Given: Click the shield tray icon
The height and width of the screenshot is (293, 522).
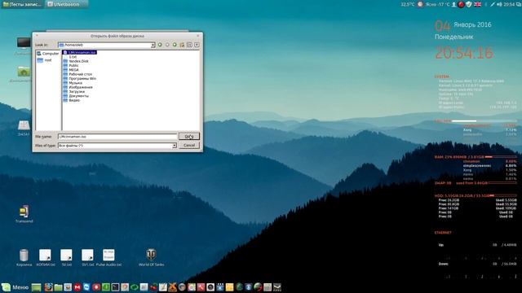Looking at the screenshot, I should 469,4.
